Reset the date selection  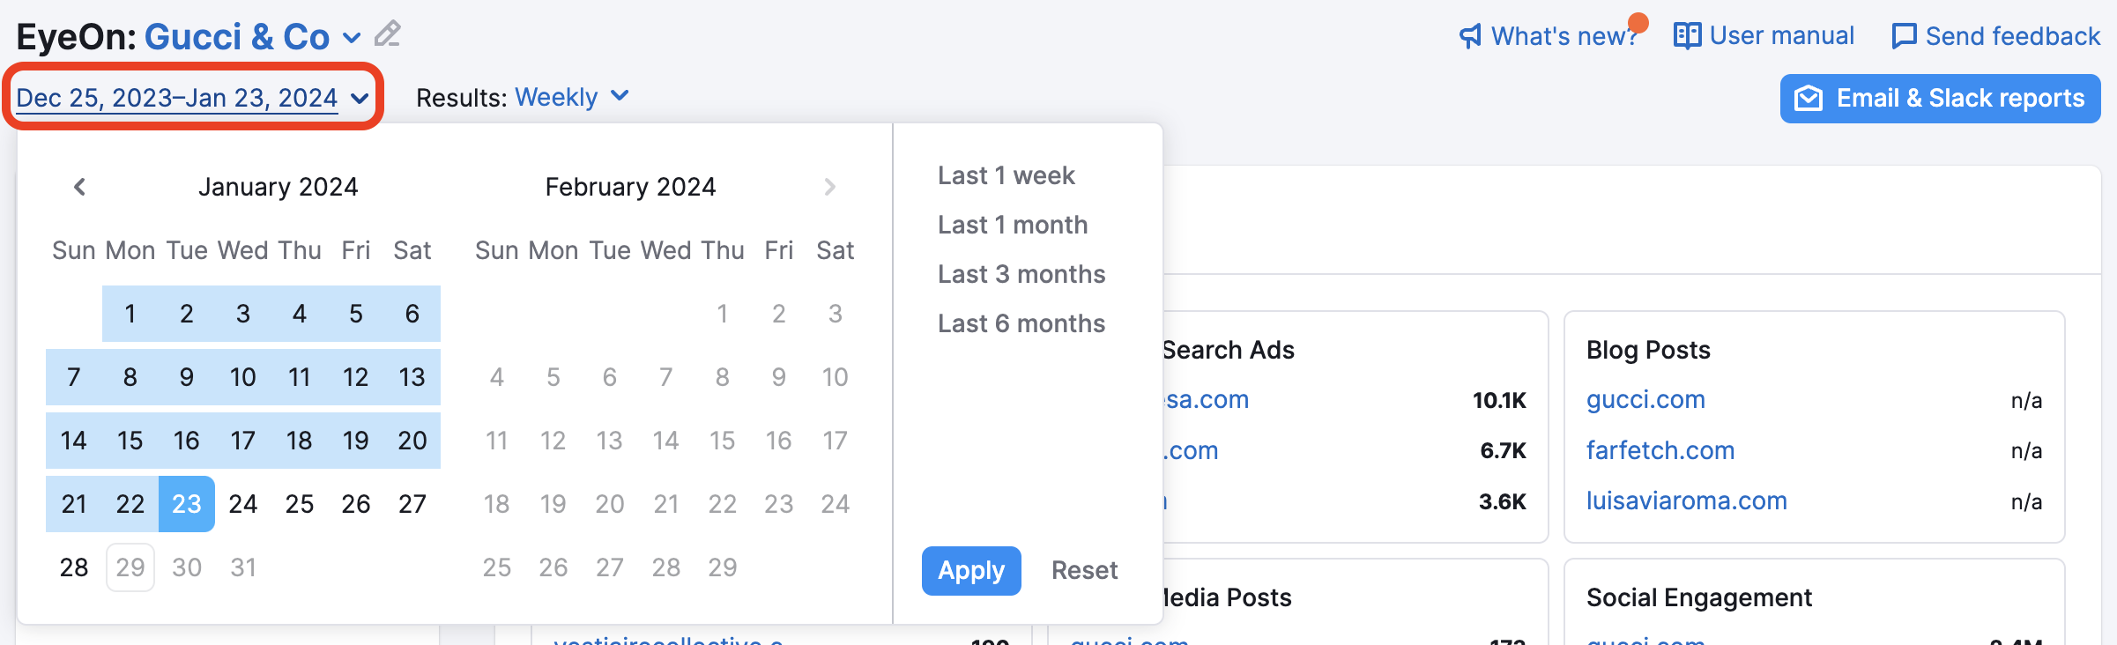tap(1084, 570)
